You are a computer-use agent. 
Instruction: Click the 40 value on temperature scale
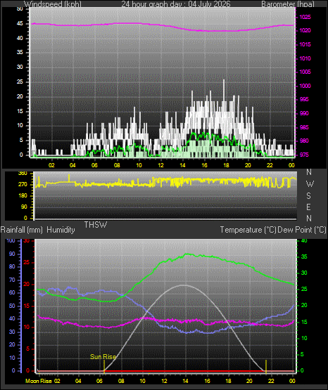click(304, 241)
